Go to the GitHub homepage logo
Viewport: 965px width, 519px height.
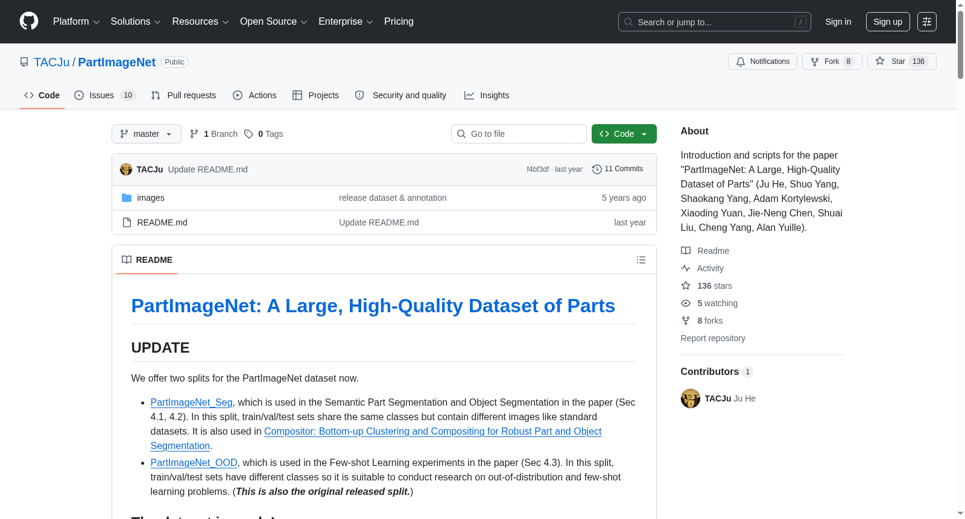(29, 21)
